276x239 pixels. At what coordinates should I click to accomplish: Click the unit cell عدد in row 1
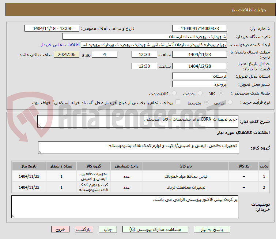(x=127, y=176)
